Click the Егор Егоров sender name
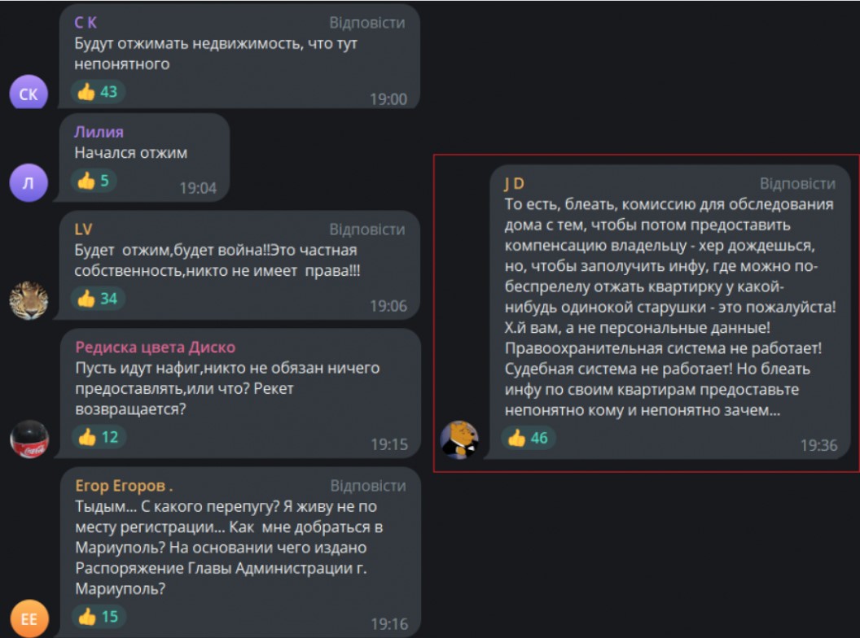 (x=124, y=486)
